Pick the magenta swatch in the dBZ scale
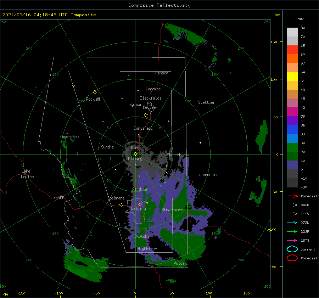The image size is (319, 298). pyautogui.click(x=292, y=112)
